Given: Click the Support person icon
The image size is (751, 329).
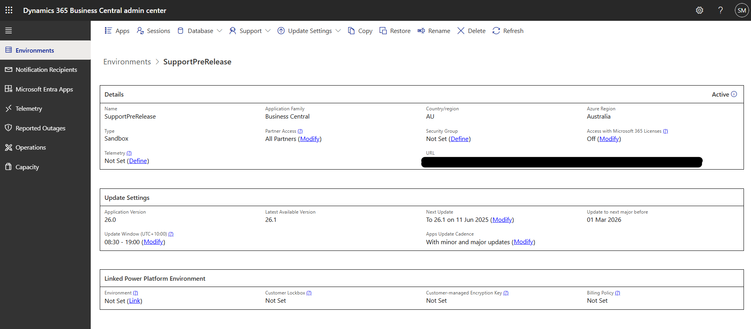Looking at the screenshot, I should coord(233,31).
